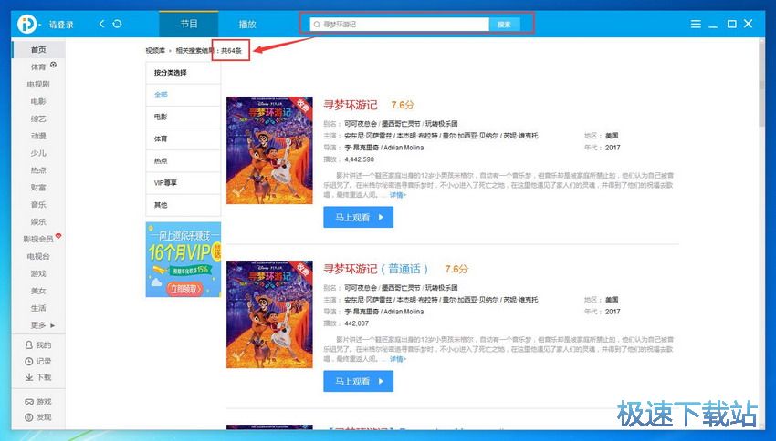Viewport: 776px width, 441px height.
Task: Click the vertical scrollbar thumb on the right
Action: (761, 87)
